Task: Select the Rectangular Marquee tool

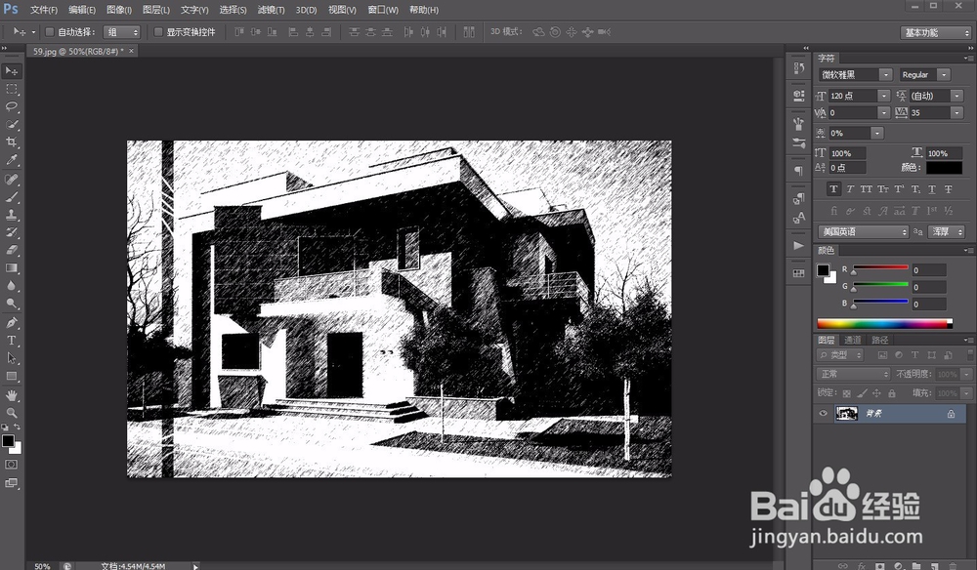Action: [x=11, y=89]
